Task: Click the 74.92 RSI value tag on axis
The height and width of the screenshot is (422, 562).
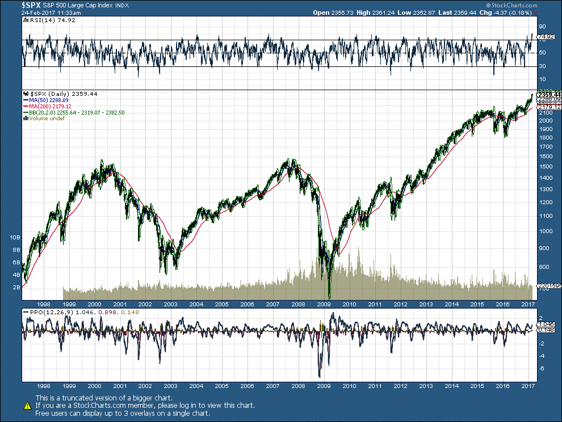Action: 546,36
